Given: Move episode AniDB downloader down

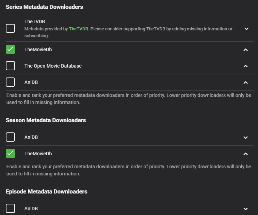Looking at the screenshot, I should [x=246, y=209].
